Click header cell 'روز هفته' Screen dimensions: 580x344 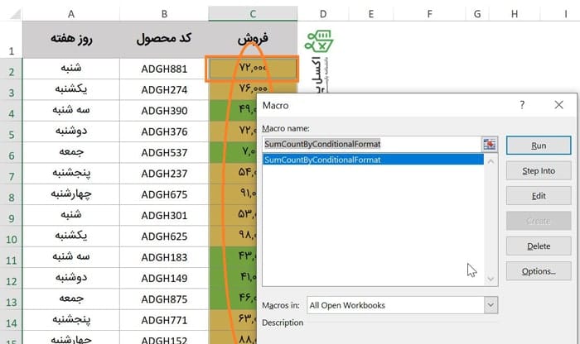tap(71, 40)
